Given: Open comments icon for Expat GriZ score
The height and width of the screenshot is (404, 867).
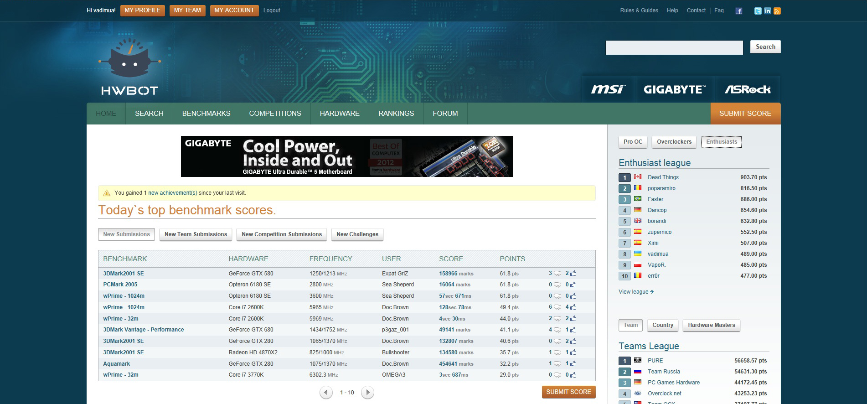Looking at the screenshot, I should [x=557, y=274].
